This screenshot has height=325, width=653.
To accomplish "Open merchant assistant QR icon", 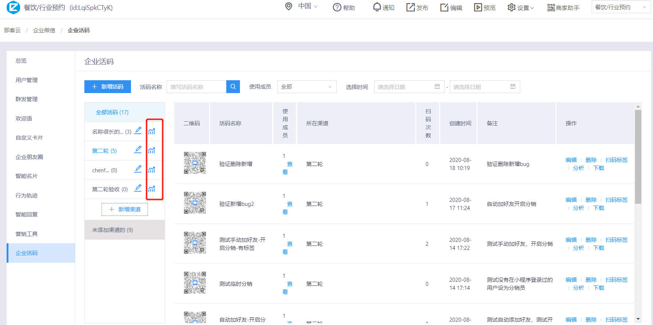I will [551, 7].
